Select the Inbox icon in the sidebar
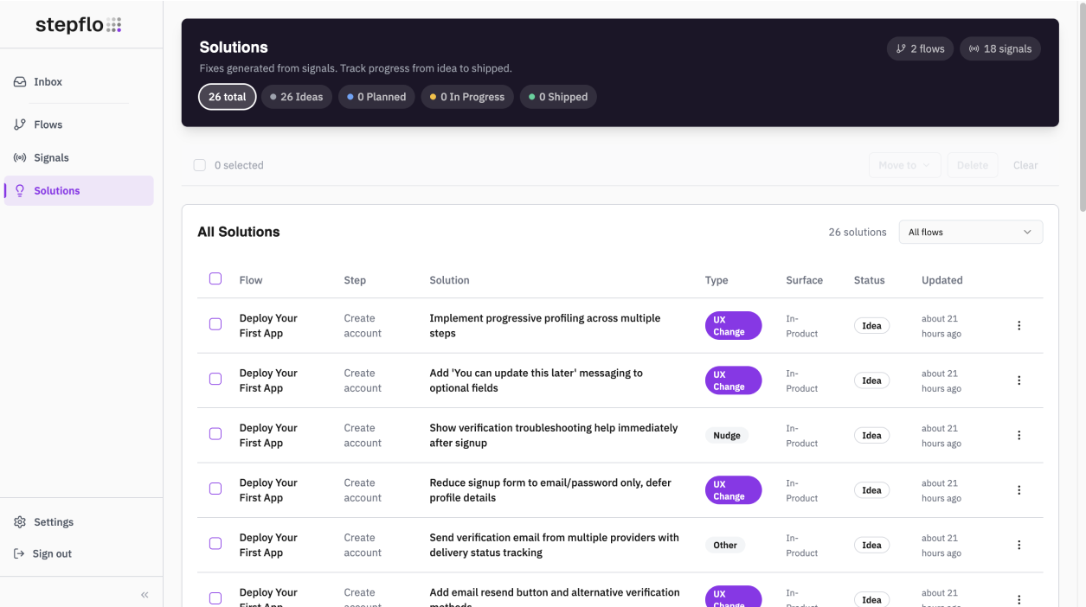The image size is (1086, 607). 19,81
